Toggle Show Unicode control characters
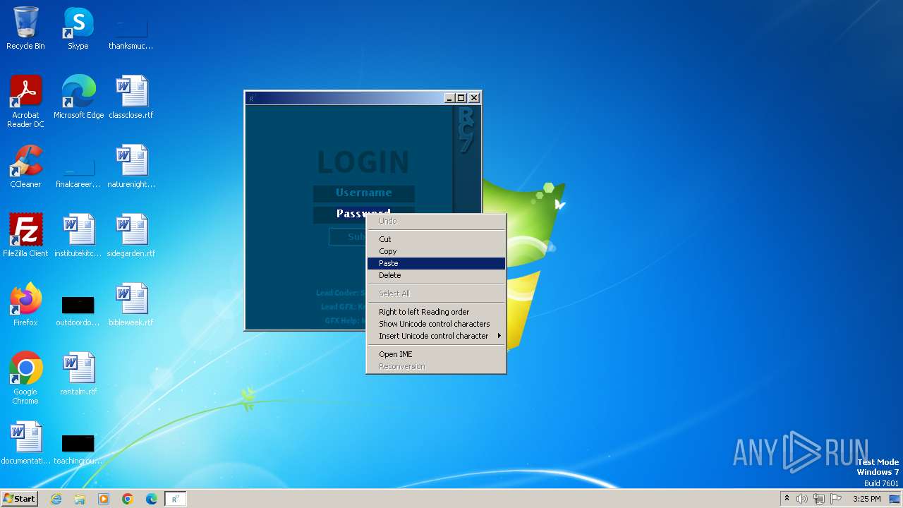This screenshot has width=903, height=508. coord(436,324)
